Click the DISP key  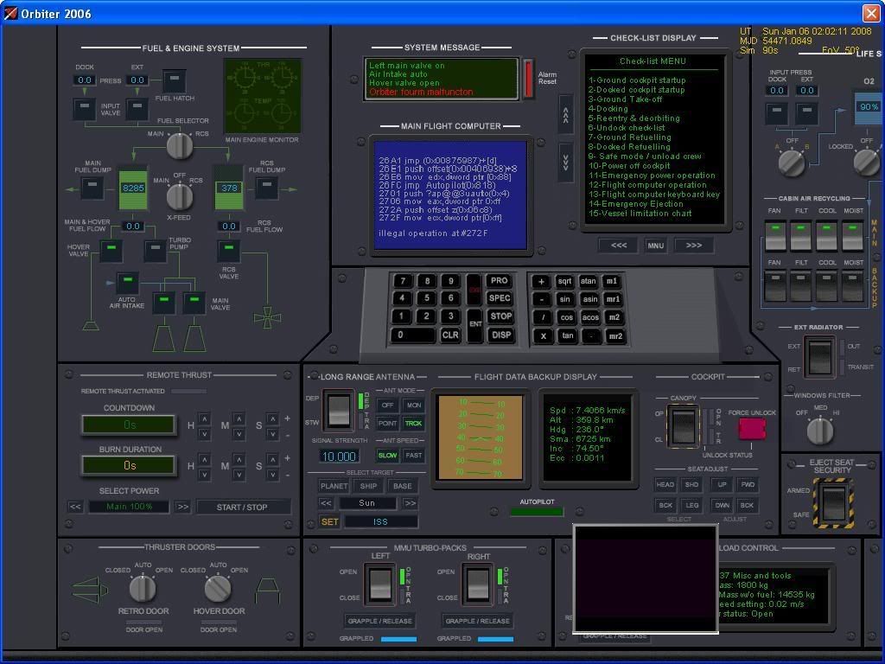(x=501, y=335)
